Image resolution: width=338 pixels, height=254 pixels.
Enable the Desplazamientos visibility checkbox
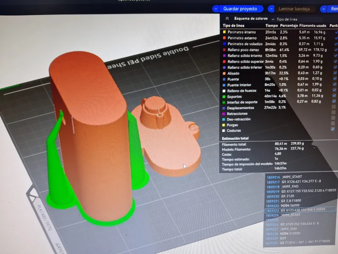333,107
